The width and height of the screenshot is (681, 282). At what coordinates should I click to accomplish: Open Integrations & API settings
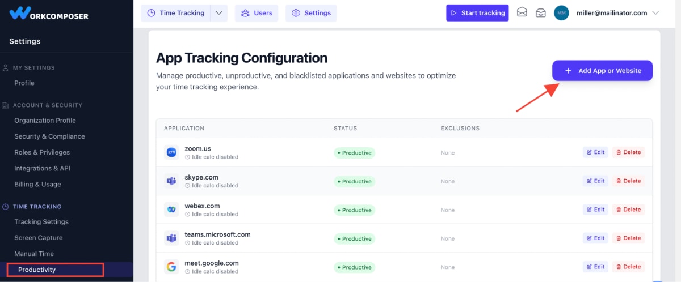click(x=42, y=168)
